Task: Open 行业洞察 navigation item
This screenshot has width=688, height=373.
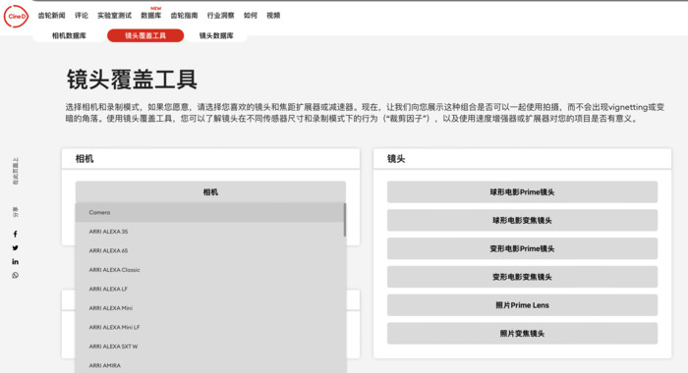Action: pos(221,16)
